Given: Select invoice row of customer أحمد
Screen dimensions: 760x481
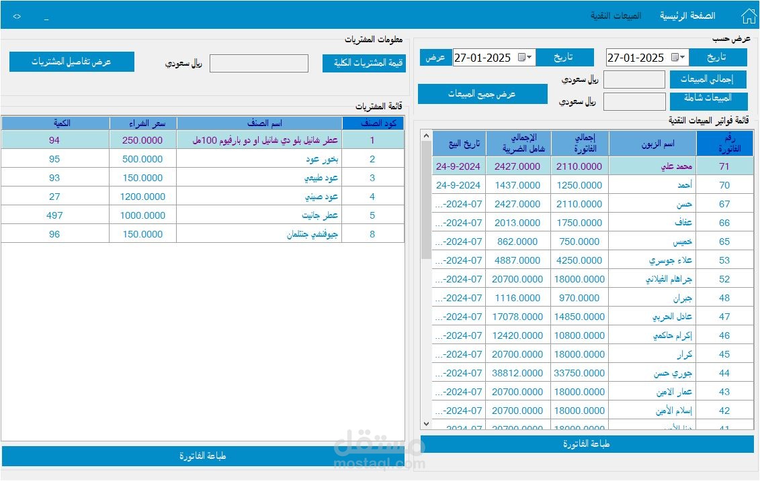Looking at the screenshot, I should click(x=593, y=185).
